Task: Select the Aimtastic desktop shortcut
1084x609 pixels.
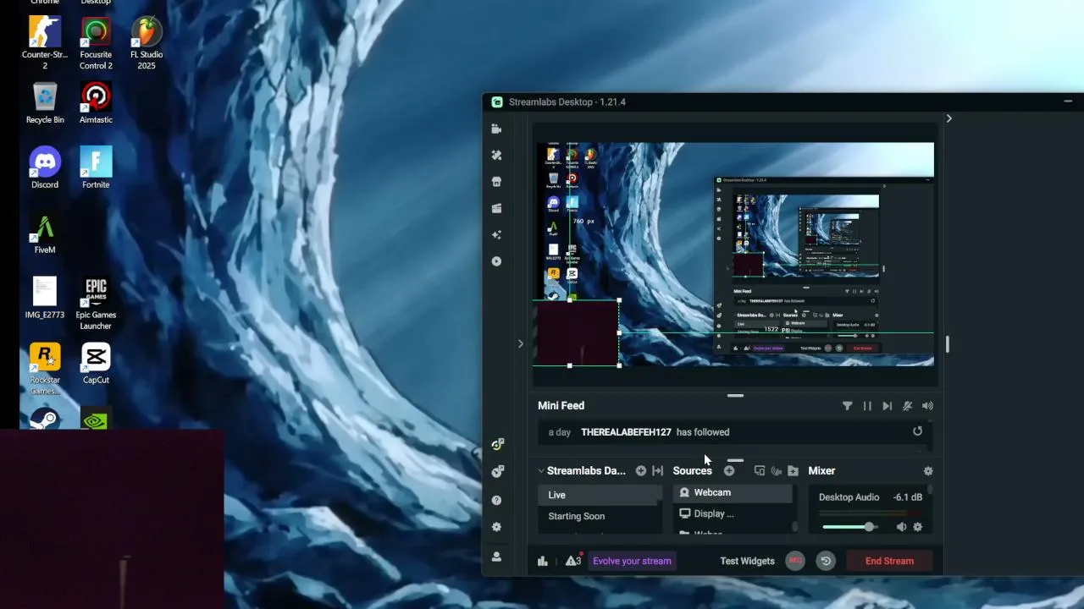Action: click(x=96, y=103)
